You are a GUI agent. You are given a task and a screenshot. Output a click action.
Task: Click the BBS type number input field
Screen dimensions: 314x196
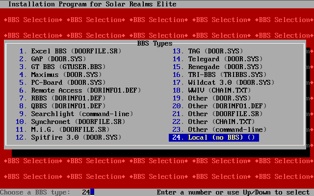coord(88,192)
